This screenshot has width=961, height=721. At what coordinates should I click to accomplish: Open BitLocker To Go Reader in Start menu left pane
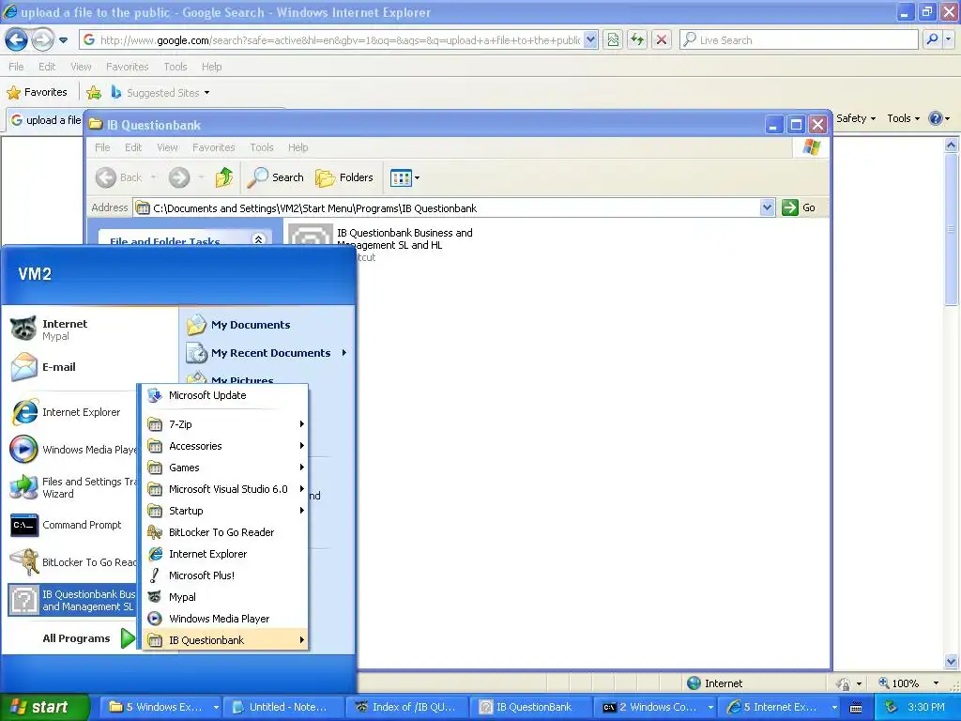click(72, 562)
